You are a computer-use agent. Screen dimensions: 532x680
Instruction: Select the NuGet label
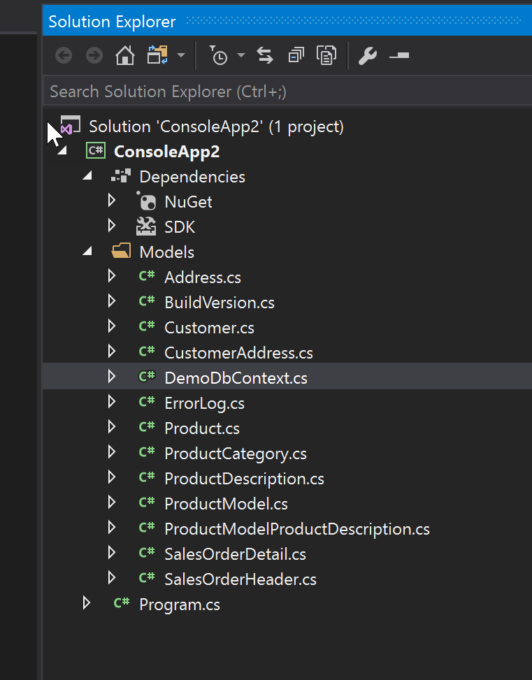(x=188, y=202)
